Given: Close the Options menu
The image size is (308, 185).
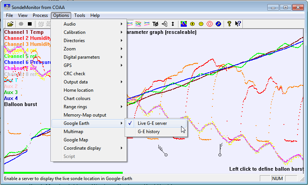Looking at the screenshot, I should click(x=61, y=15).
